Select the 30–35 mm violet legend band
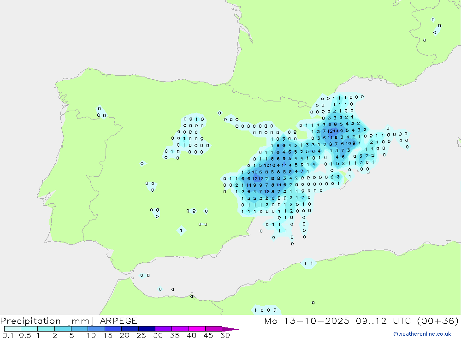 [x=163, y=329]
